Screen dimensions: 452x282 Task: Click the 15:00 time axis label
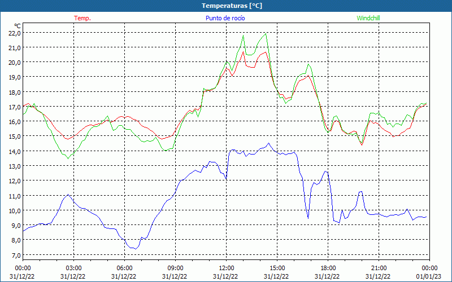(276, 268)
